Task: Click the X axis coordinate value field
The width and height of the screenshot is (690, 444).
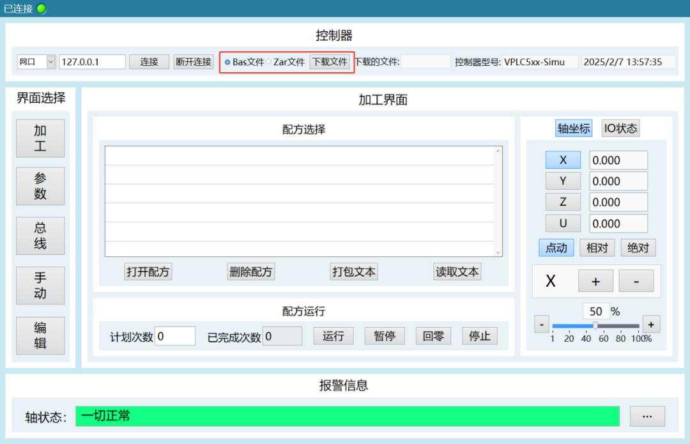Action: pyautogui.click(x=618, y=160)
